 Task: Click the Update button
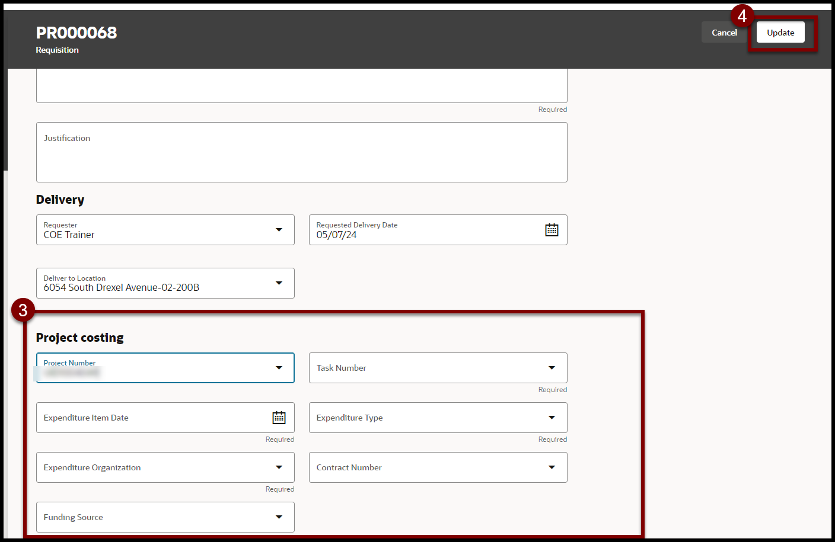tap(780, 33)
